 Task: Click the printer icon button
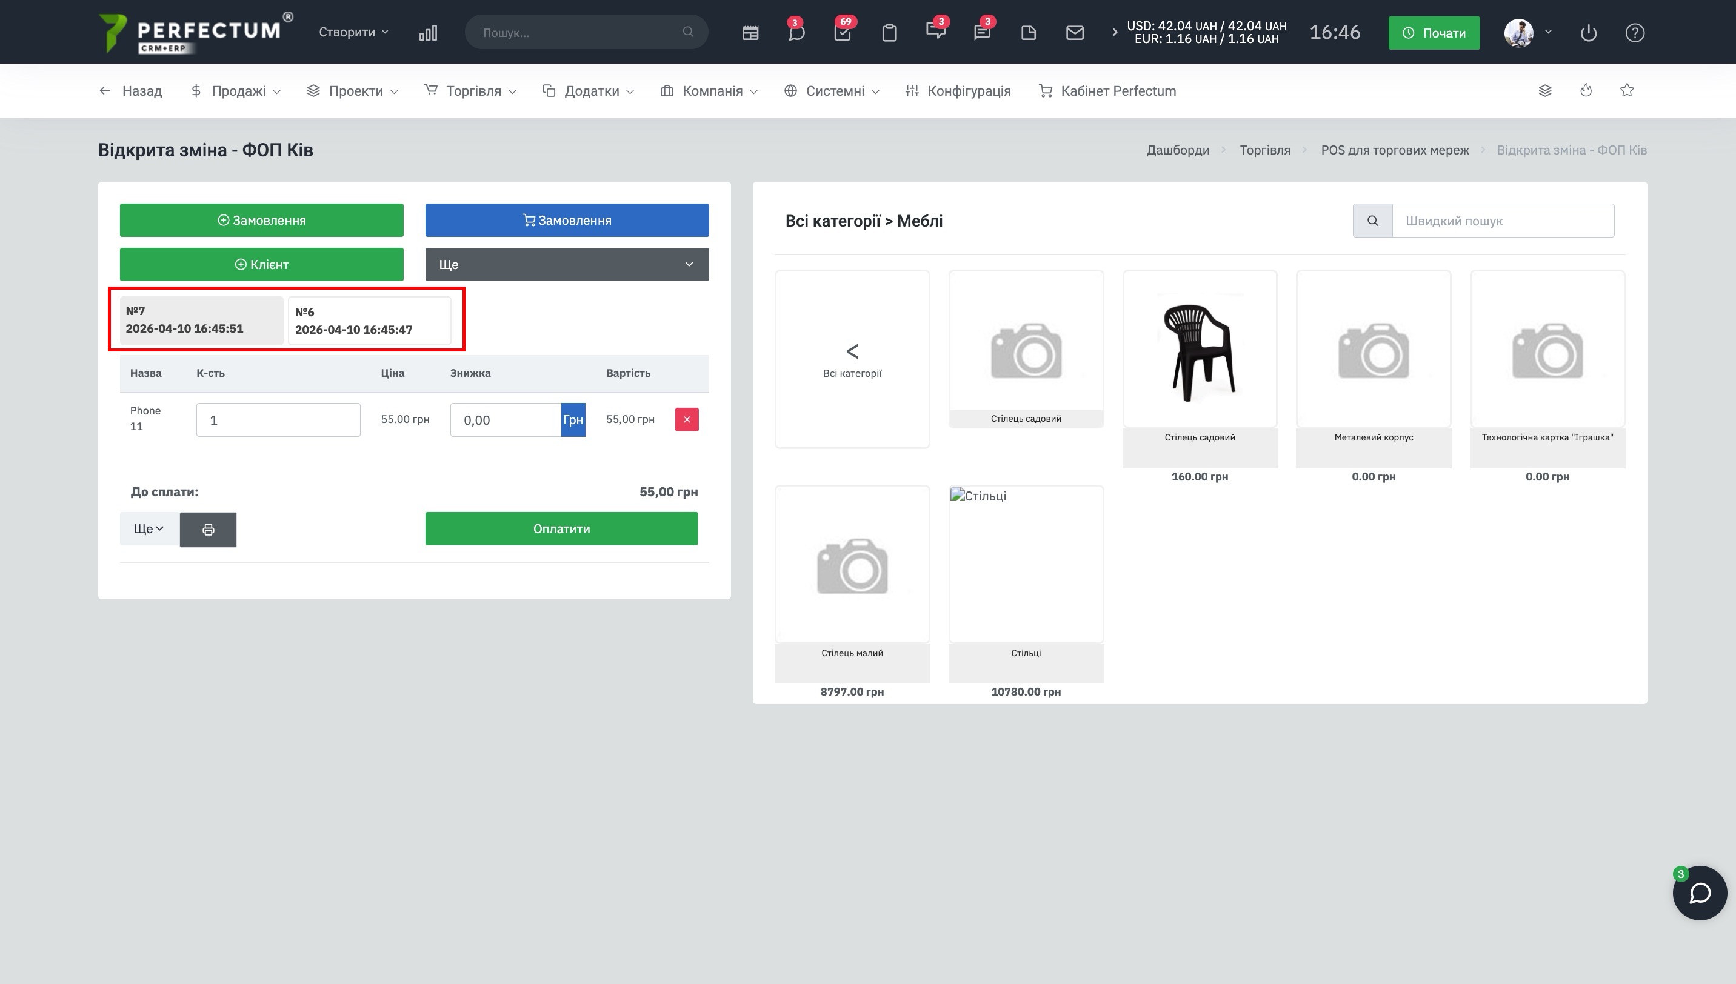tap(209, 529)
